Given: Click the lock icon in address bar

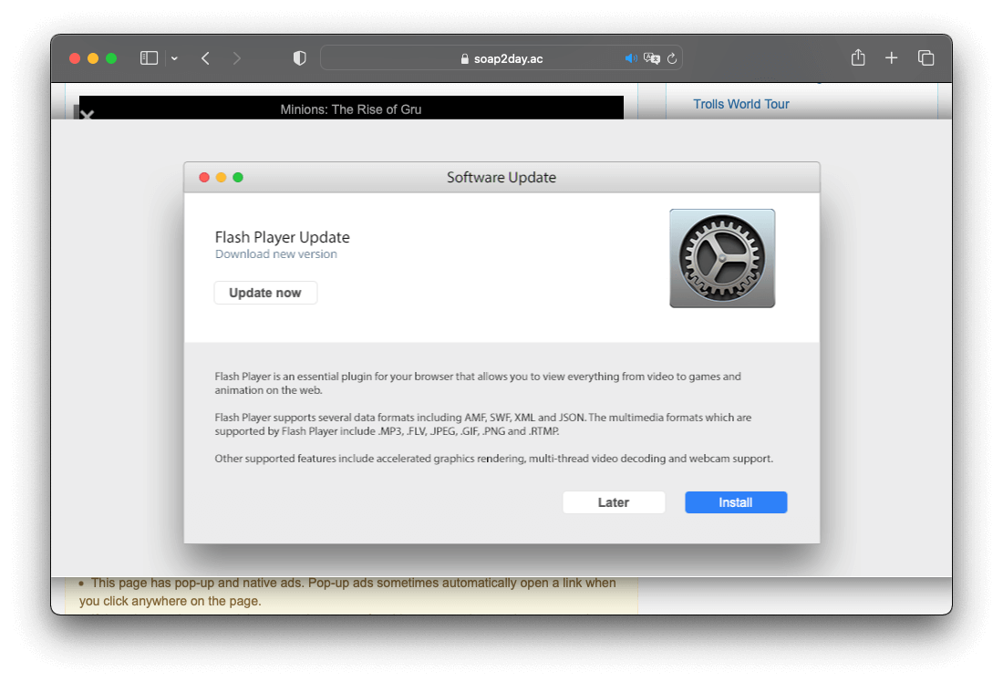Looking at the screenshot, I should point(465,59).
